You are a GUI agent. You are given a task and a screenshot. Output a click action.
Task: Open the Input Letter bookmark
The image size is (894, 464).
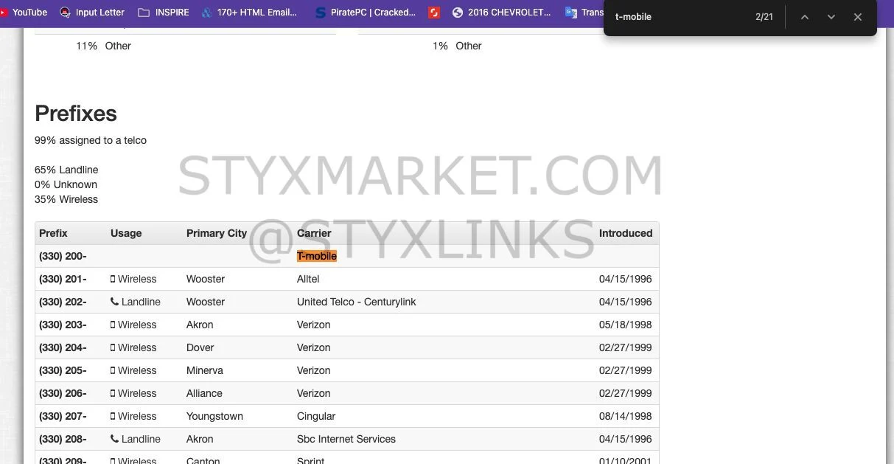tap(92, 13)
